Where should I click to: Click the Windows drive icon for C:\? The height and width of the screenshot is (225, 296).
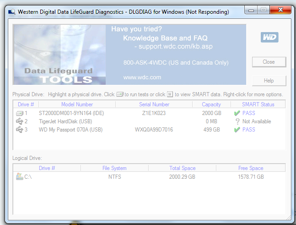pos(20,176)
